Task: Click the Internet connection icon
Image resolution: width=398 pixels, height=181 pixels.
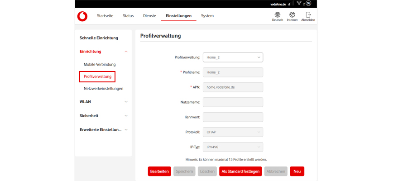Action: pos(292,15)
